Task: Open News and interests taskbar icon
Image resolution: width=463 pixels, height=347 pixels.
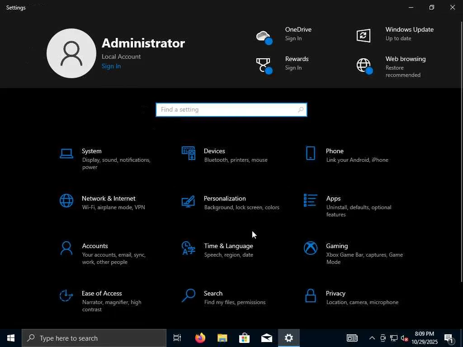Action: tap(352, 338)
